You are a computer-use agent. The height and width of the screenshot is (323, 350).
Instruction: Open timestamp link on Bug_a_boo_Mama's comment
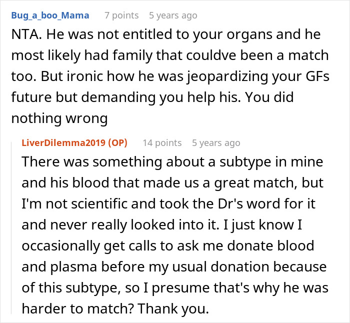173,15
